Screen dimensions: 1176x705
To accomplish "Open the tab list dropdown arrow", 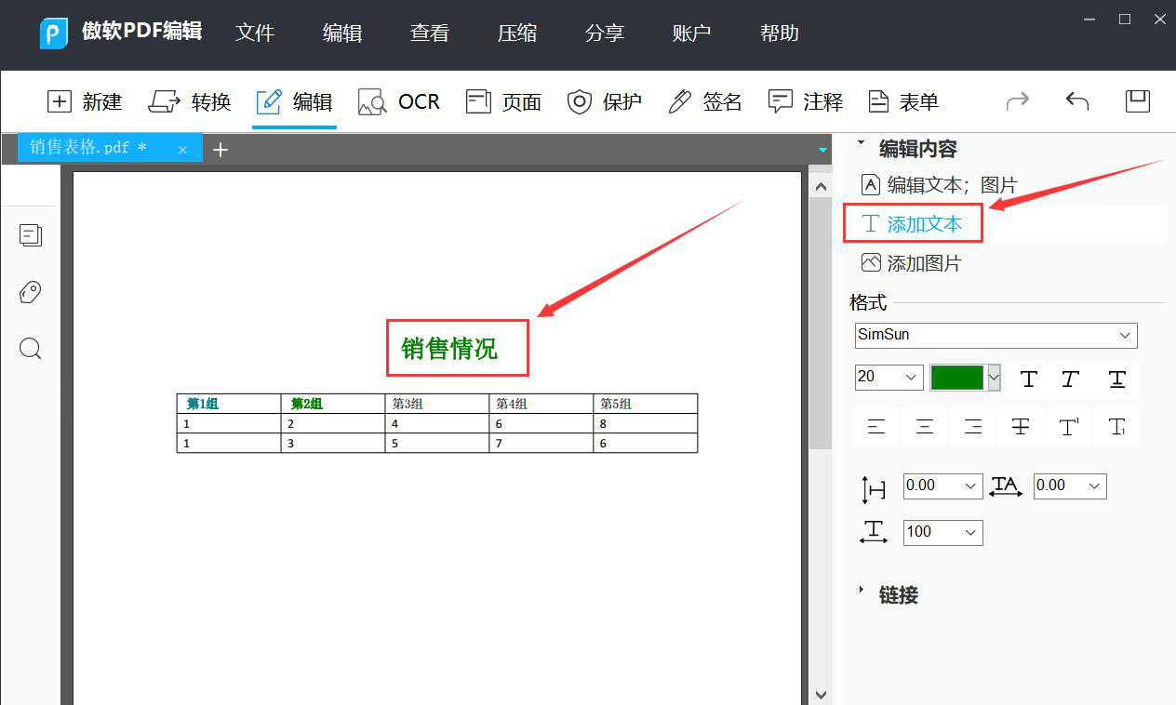I will [822, 149].
